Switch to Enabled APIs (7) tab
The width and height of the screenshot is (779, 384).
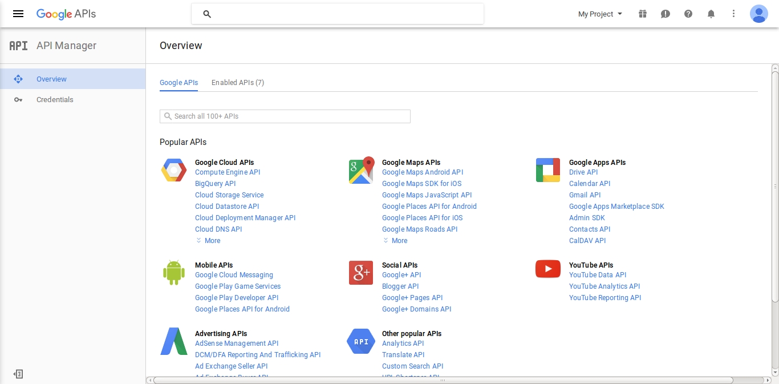[x=238, y=83]
